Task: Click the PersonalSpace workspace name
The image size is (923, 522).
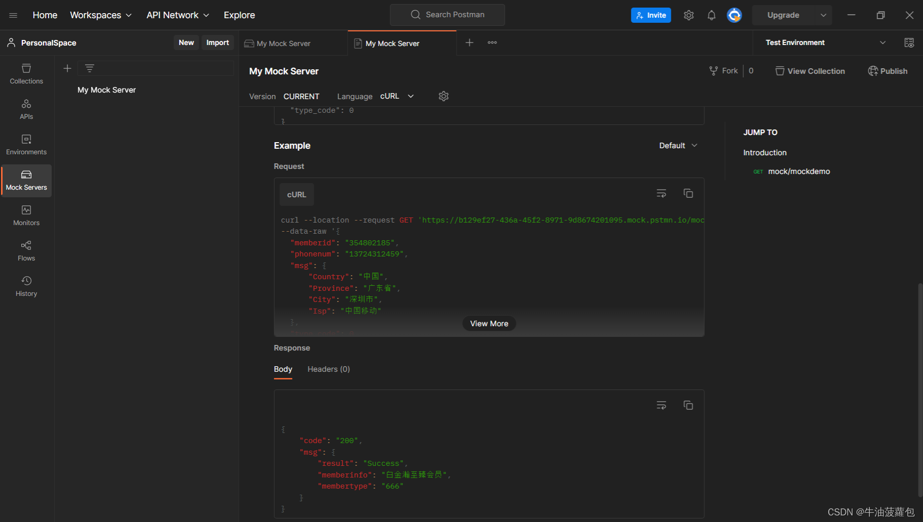Action: pos(49,43)
